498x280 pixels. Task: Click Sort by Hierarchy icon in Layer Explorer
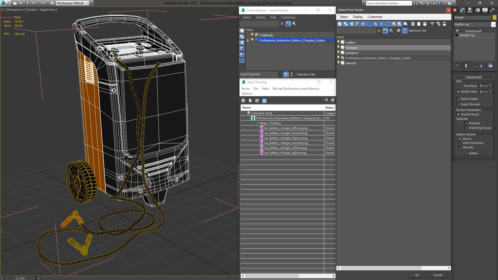292,74
